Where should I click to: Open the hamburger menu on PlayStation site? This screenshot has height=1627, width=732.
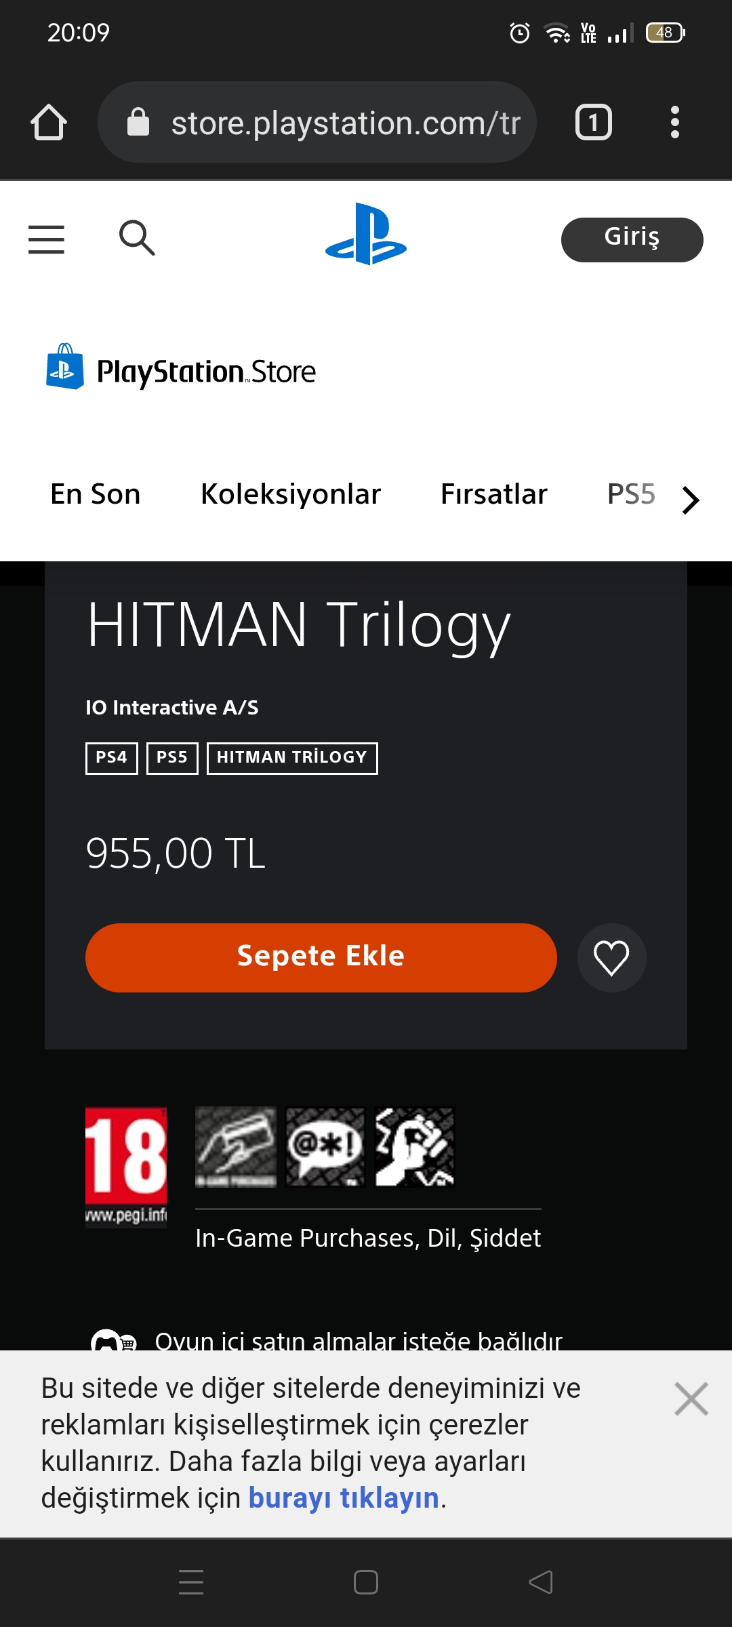click(46, 239)
